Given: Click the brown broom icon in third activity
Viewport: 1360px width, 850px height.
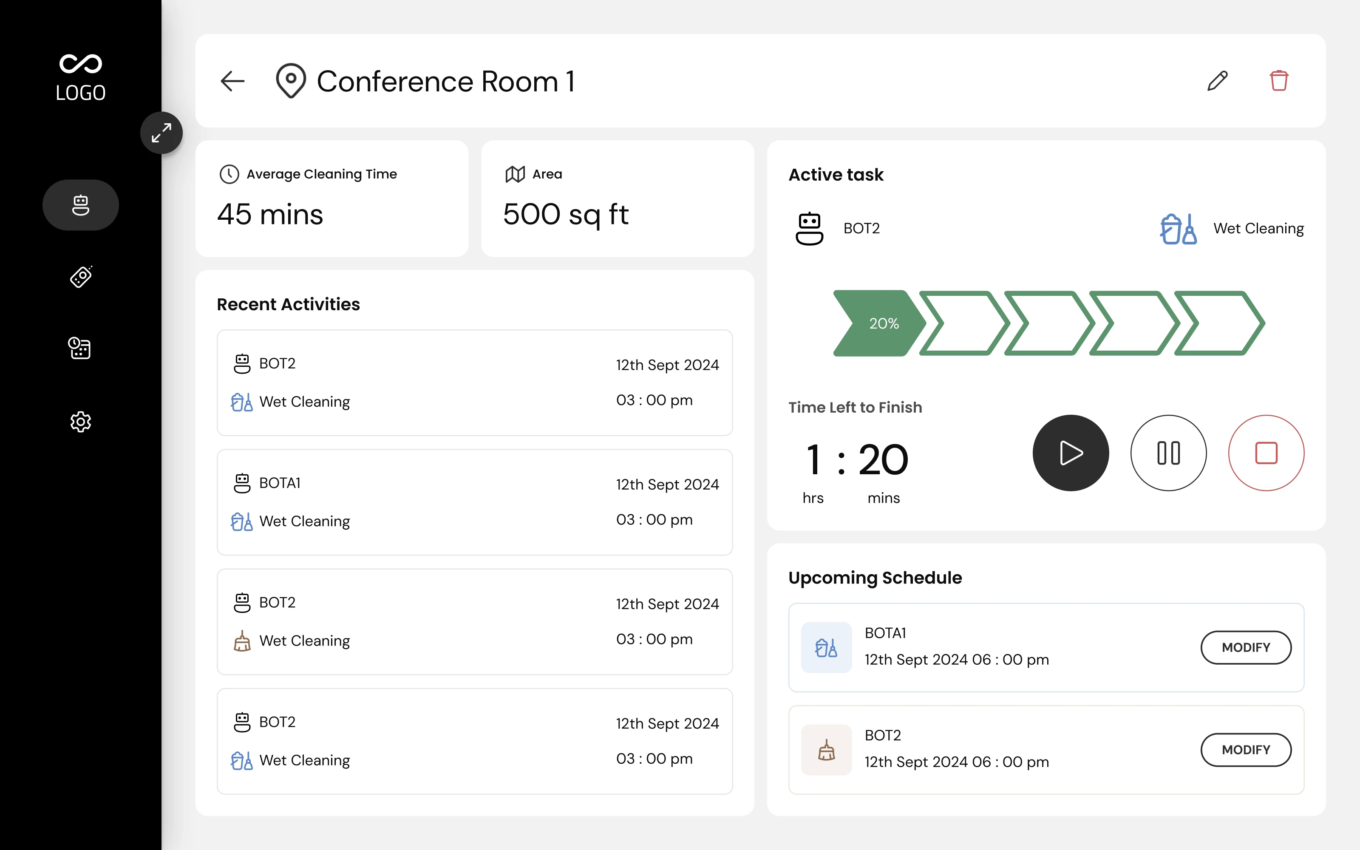Looking at the screenshot, I should pos(242,641).
